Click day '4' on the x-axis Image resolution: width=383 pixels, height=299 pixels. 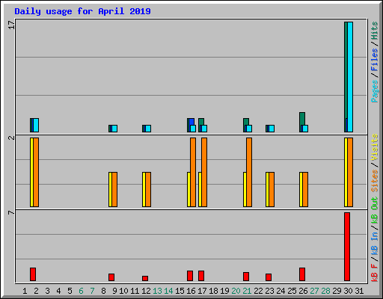(x=58, y=291)
